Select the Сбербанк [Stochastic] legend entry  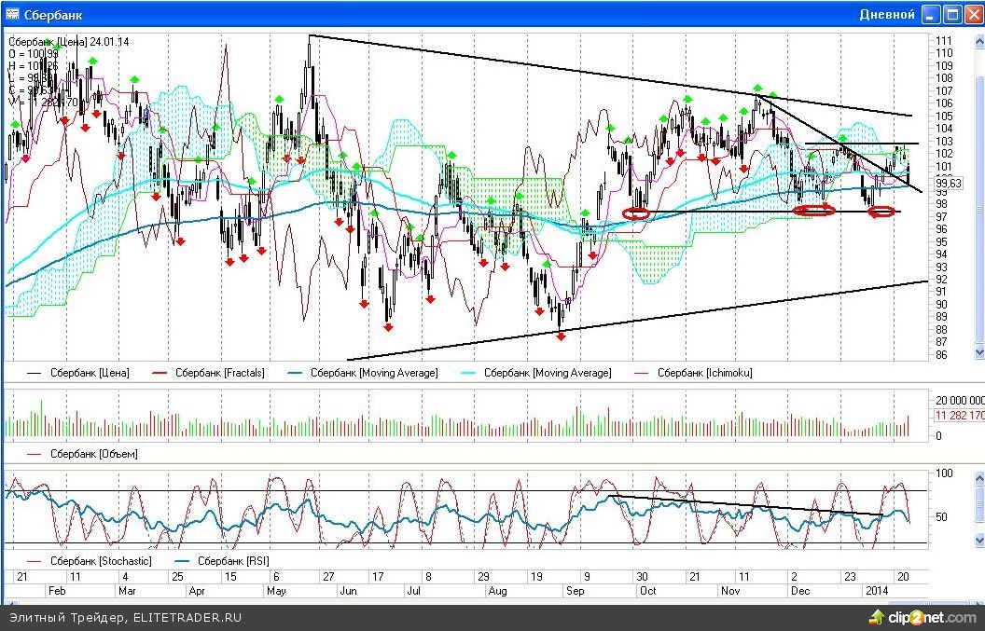click(90, 561)
